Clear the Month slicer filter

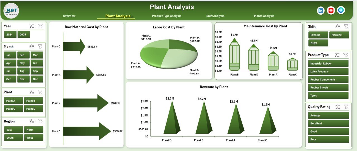[40, 47]
